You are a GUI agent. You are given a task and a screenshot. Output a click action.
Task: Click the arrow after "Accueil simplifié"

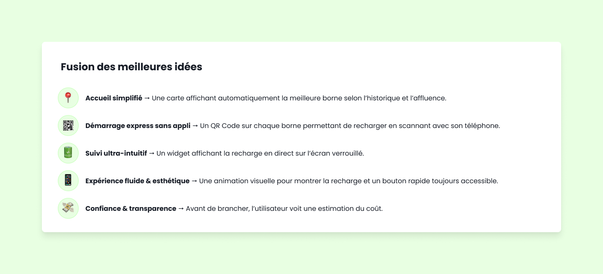(147, 98)
